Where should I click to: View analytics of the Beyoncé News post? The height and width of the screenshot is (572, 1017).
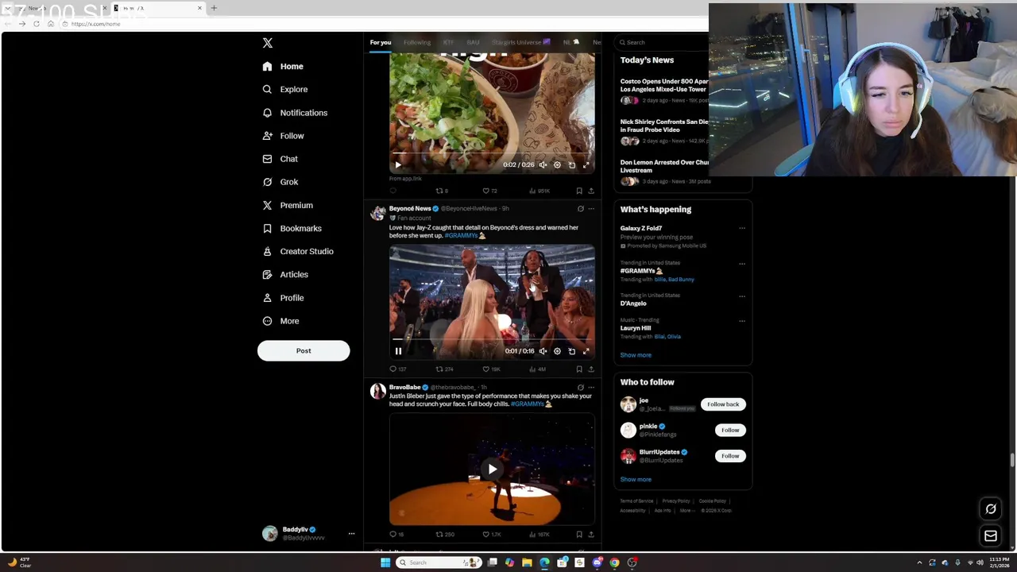coord(538,369)
